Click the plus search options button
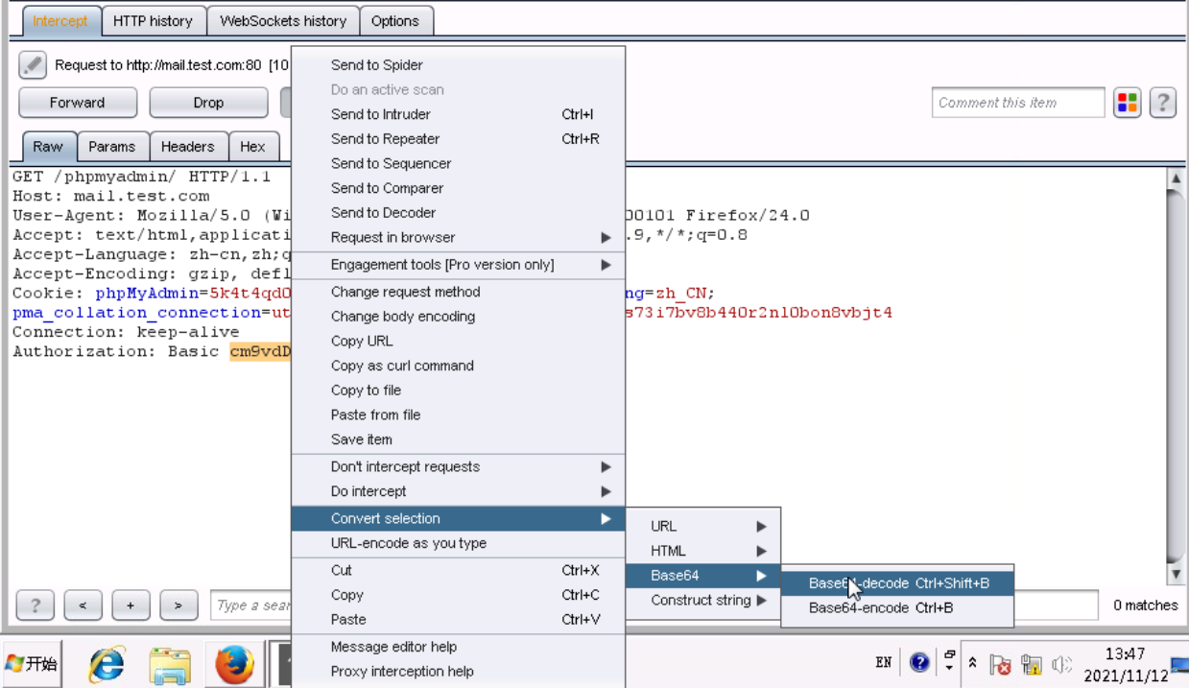Image resolution: width=1189 pixels, height=688 pixels. (x=131, y=605)
